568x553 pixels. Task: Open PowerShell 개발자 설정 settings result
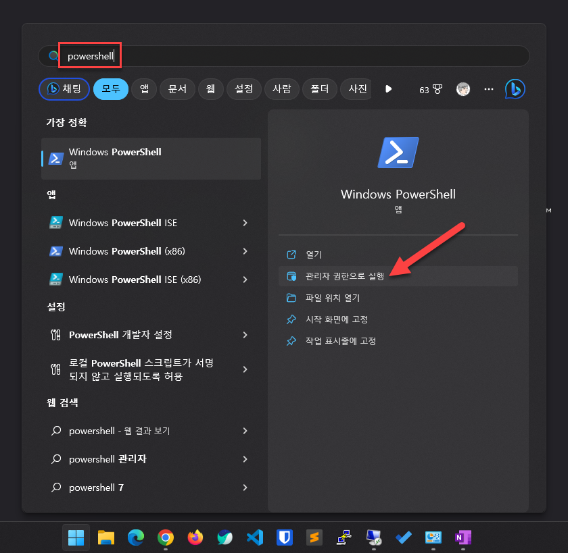pyautogui.click(x=151, y=335)
